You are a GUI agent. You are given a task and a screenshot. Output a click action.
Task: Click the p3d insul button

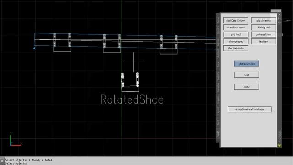[236, 34]
